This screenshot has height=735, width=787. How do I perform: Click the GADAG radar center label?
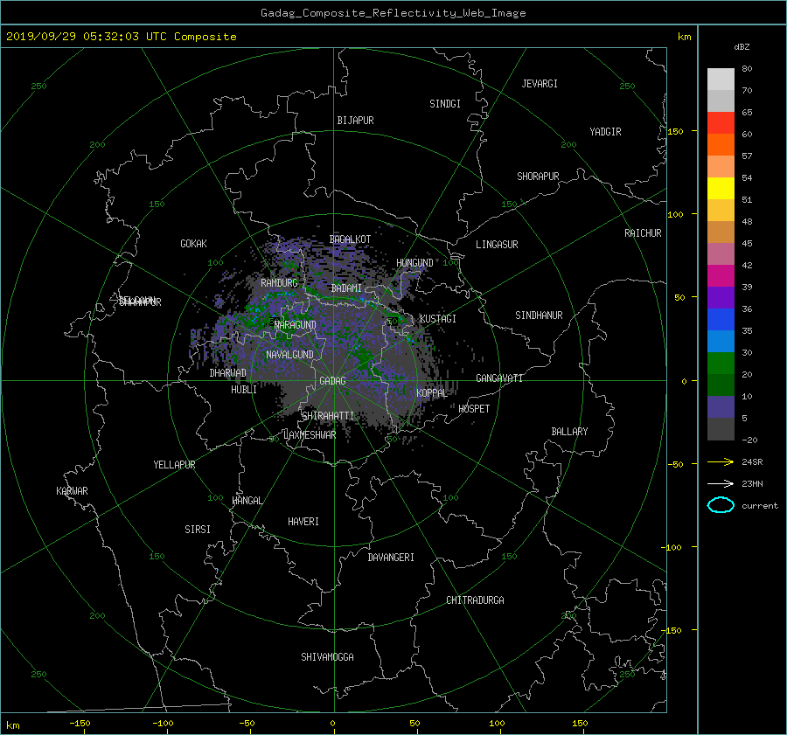point(333,381)
